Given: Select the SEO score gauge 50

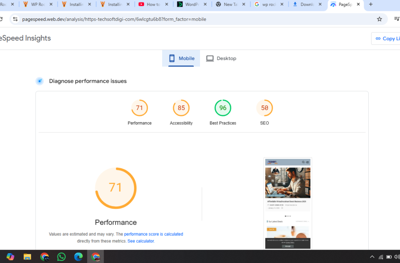Looking at the screenshot, I should tap(264, 108).
